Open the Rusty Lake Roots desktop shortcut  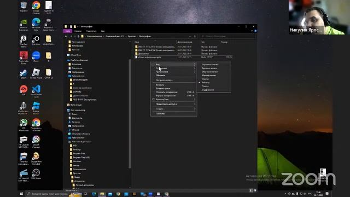tap(24, 57)
